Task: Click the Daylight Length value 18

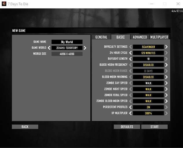Action: 148,59
